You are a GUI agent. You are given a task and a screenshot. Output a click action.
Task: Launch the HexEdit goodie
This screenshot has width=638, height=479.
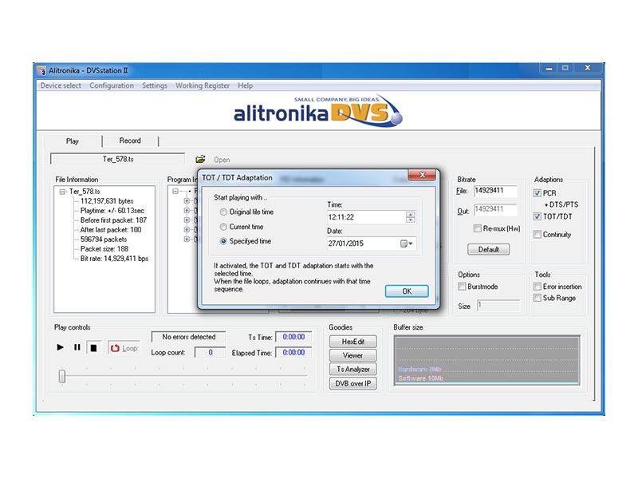[x=352, y=342]
